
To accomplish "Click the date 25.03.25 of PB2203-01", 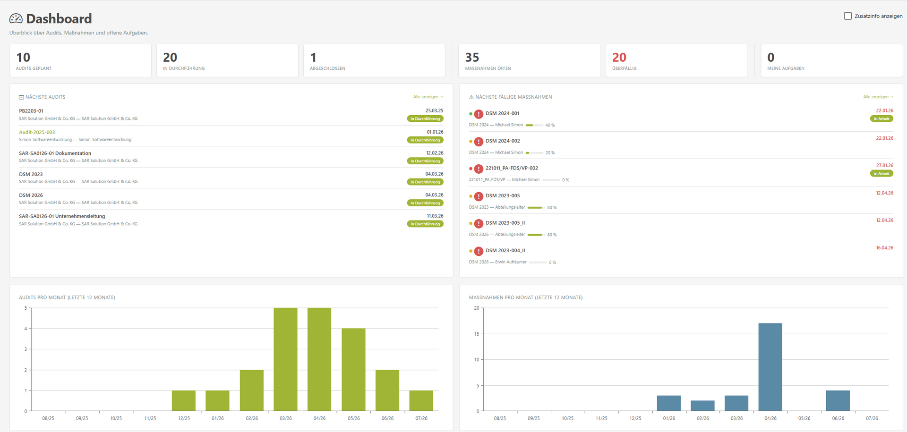I will [434, 110].
